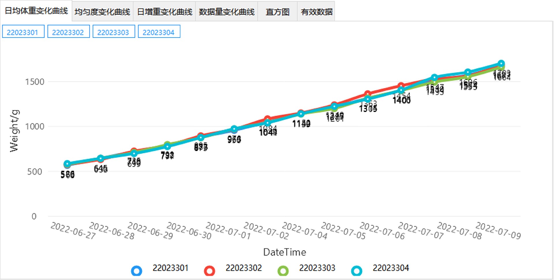Click the red data point on 2022-07-02
This screenshot has width=554, height=280.
pyautogui.click(x=267, y=119)
